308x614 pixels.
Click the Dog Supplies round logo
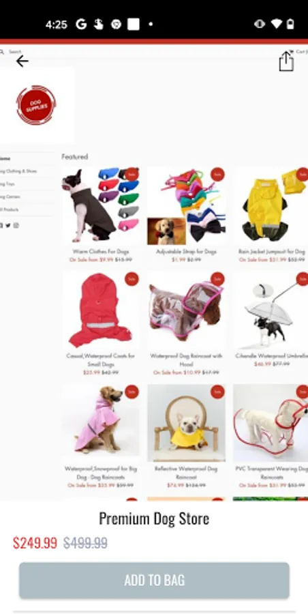[36, 105]
